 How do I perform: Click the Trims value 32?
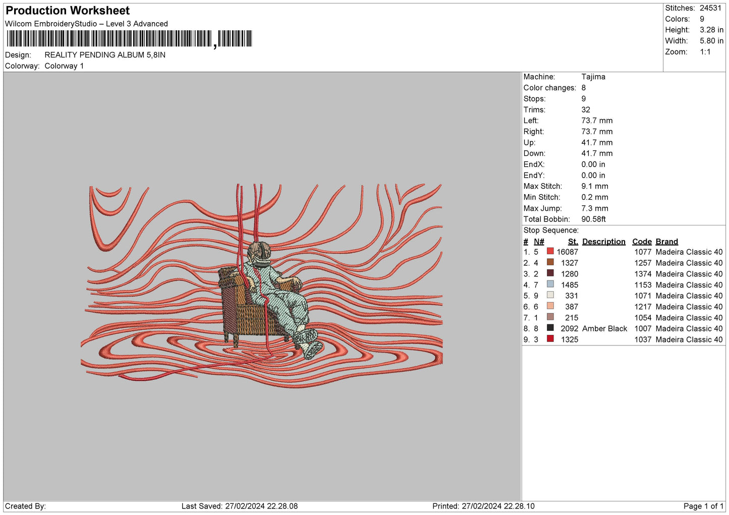[586, 109]
